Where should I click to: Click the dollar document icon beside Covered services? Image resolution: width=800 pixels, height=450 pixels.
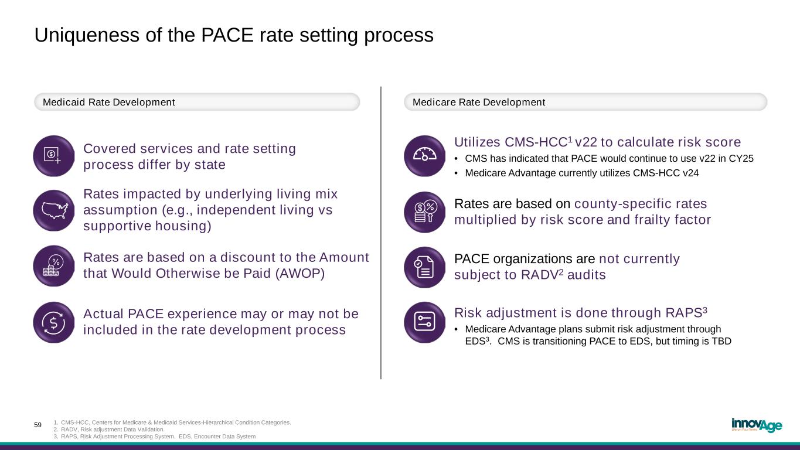pos(54,156)
